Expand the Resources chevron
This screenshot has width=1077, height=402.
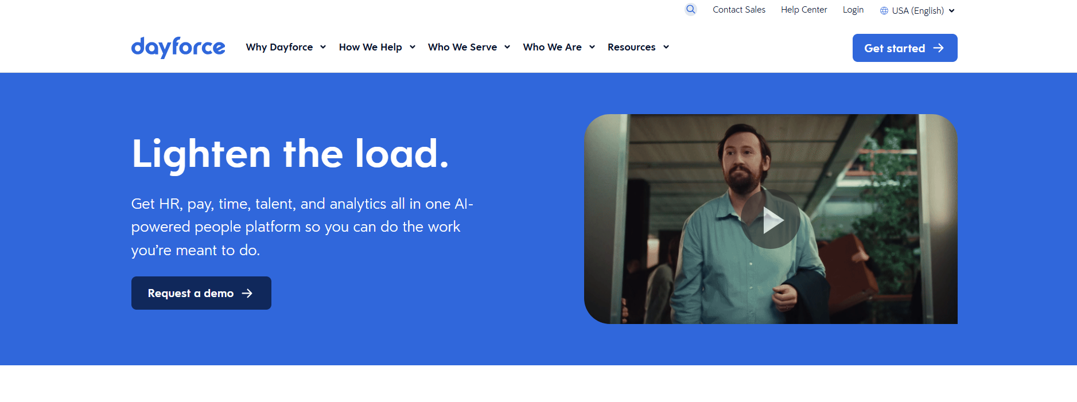click(x=666, y=47)
